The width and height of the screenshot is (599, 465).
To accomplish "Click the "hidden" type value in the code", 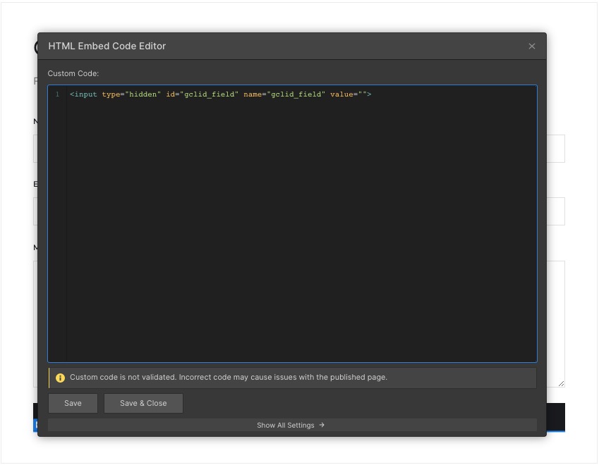I will [143, 94].
